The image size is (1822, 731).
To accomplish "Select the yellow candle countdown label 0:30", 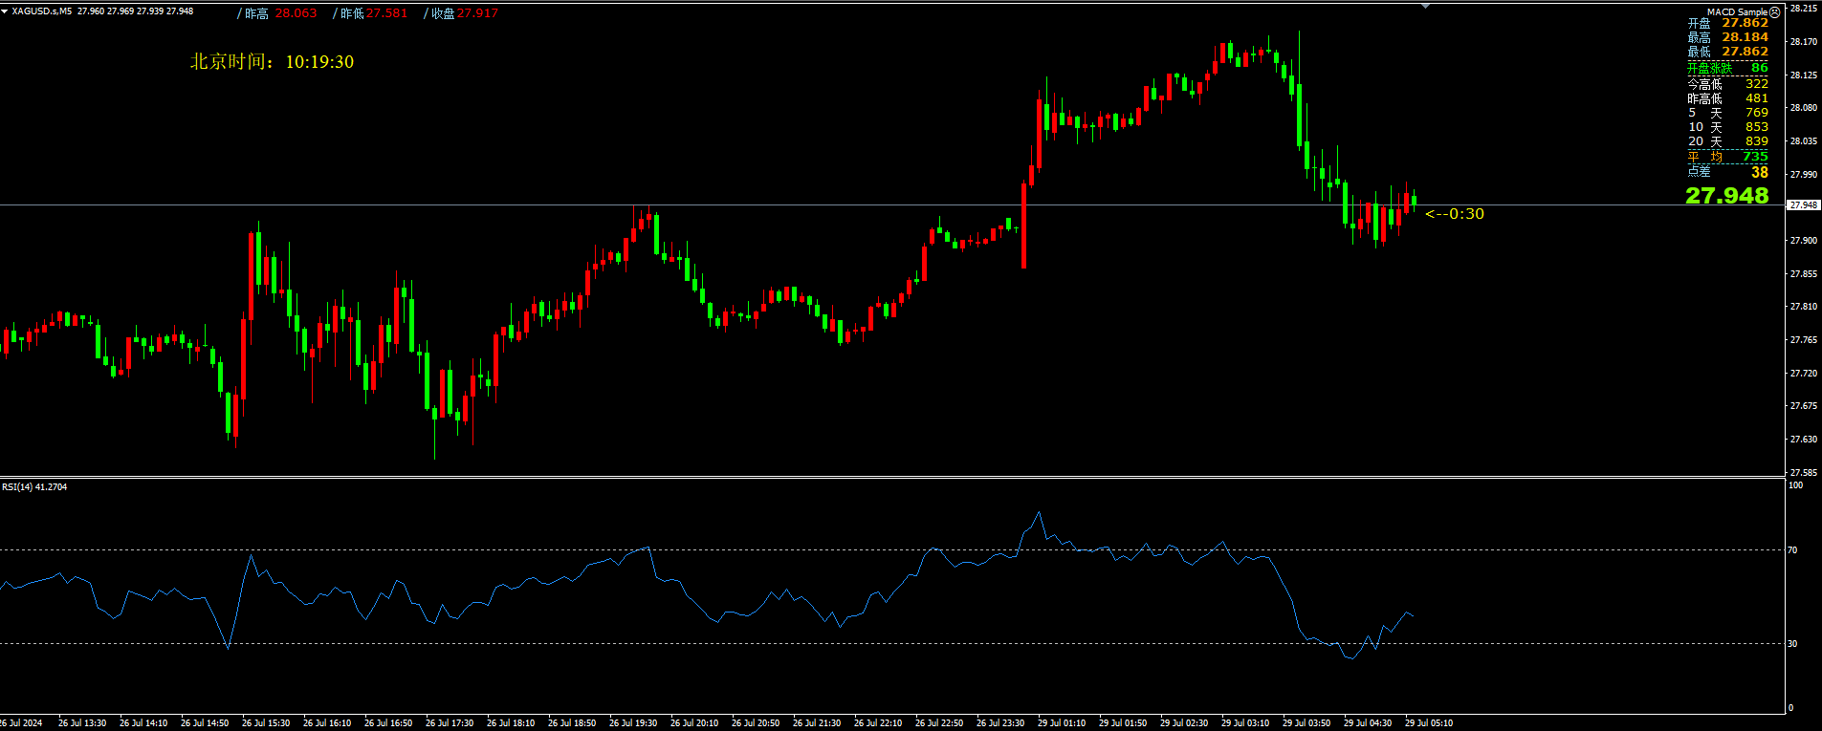I will 1455,214.
